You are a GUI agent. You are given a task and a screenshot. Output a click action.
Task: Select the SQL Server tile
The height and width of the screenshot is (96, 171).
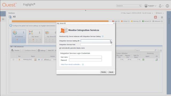pos(35,36)
